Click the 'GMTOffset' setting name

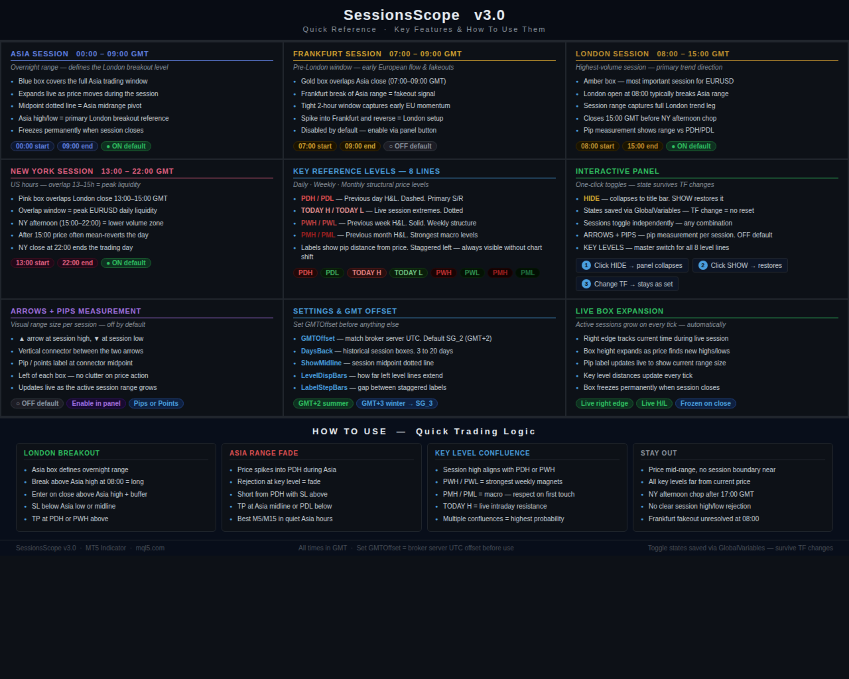318,338
